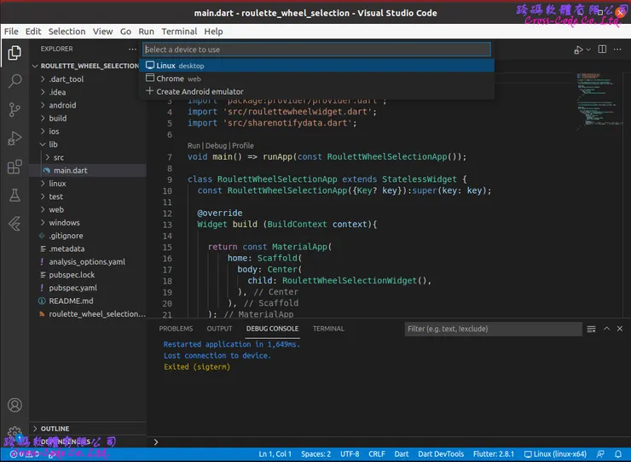Open Run and Debug view
The height and width of the screenshot is (462, 631).
pos(14,138)
